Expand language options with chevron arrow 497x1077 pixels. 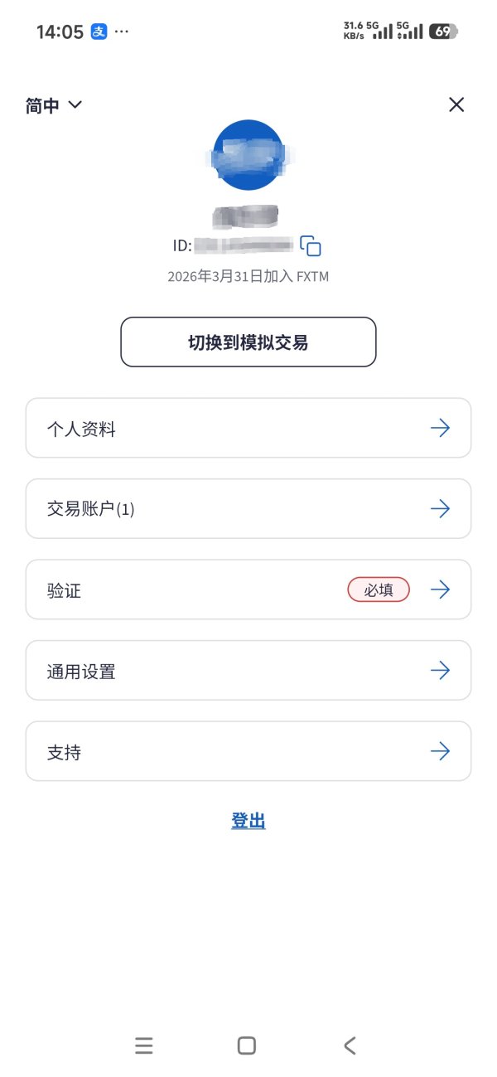75,105
